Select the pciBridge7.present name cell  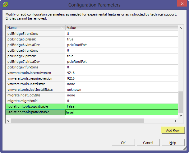35,56
